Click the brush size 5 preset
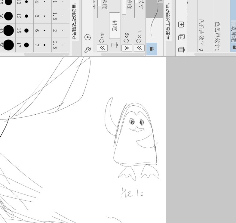The width and height of the screenshot is (236, 223). click(x=43, y=16)
